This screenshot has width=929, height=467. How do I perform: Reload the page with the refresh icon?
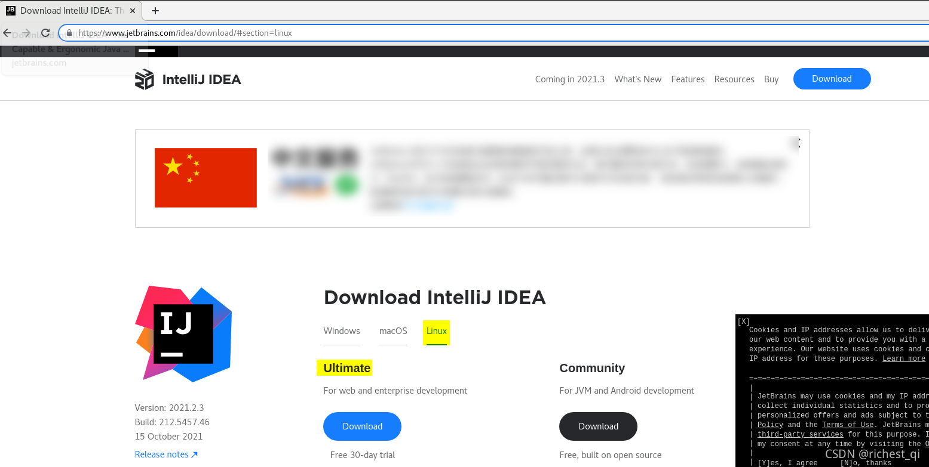coord(45,33)
